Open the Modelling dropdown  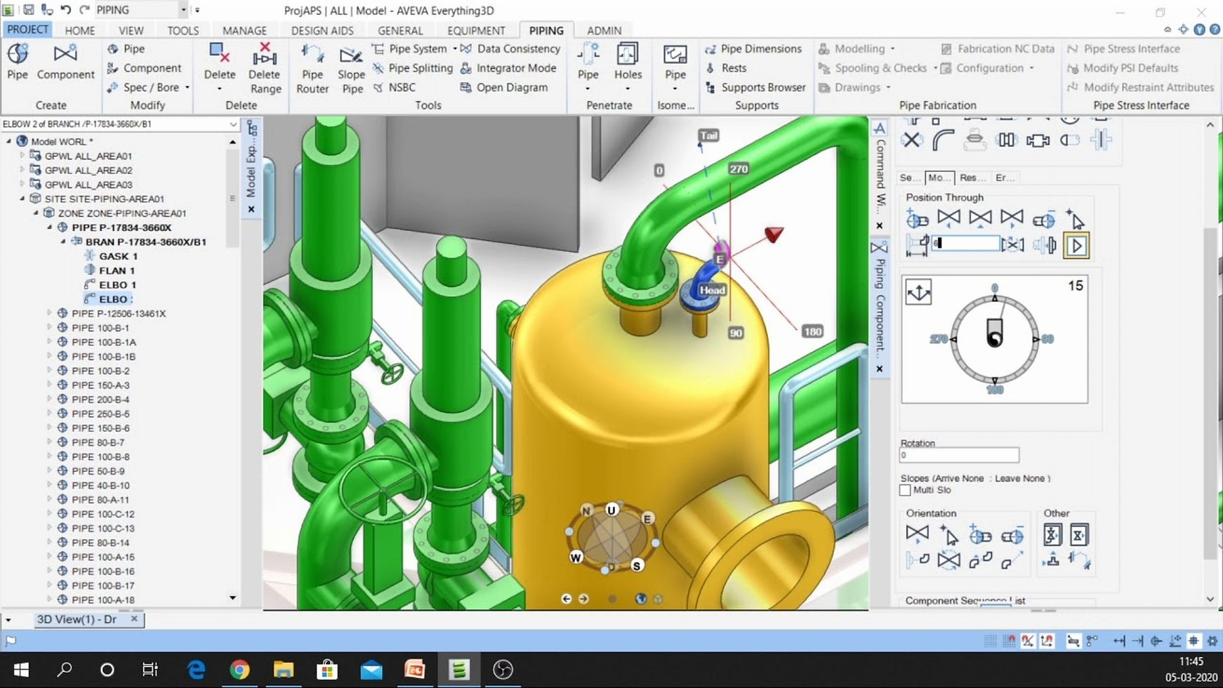click(x=892, y=48)
